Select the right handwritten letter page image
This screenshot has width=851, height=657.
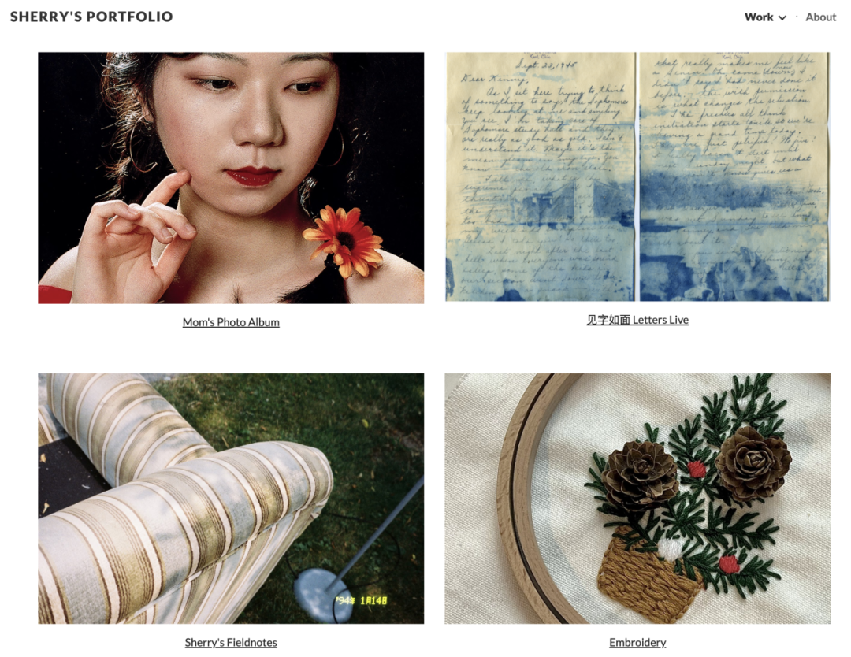pos(734,176)
